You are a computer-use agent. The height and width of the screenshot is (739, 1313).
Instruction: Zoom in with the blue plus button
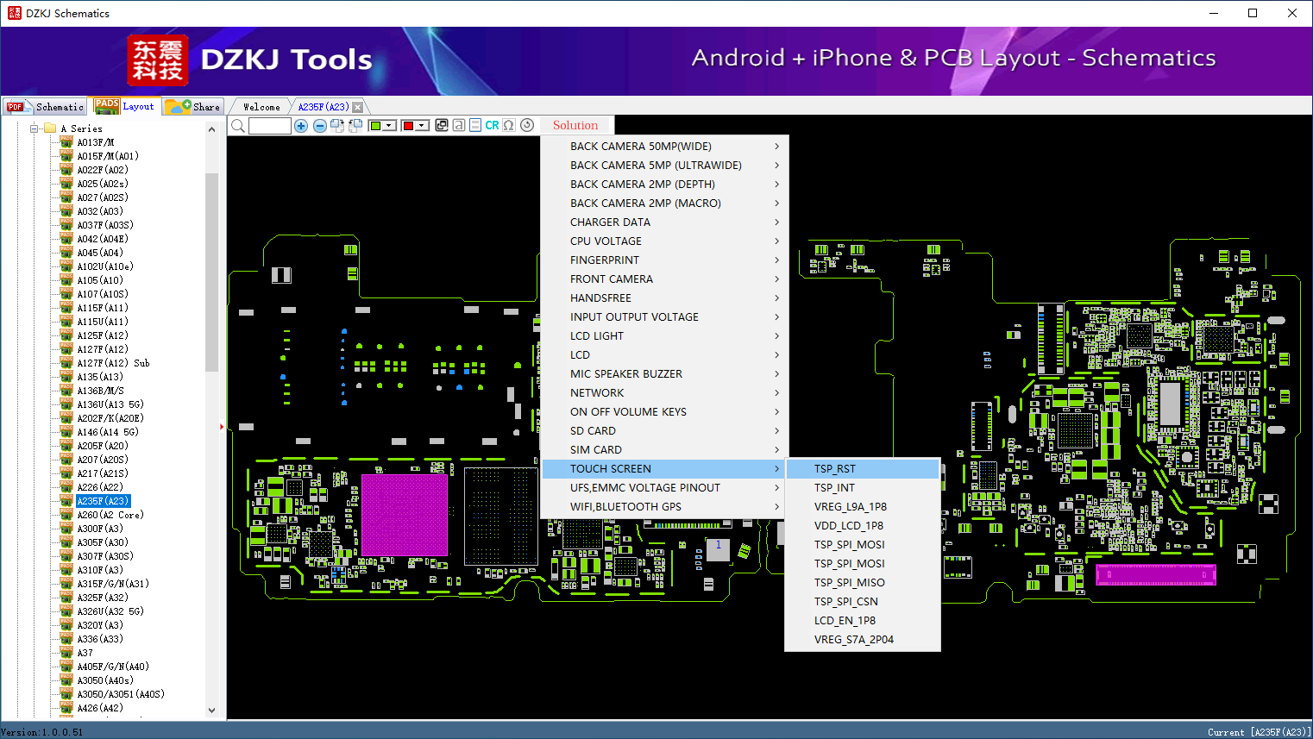[x=301, y=126]
